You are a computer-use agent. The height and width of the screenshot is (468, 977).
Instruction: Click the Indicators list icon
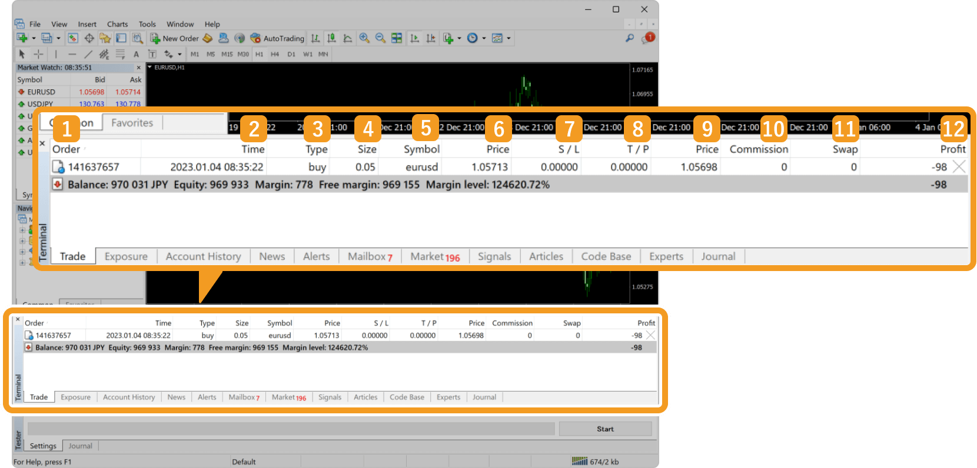448,38
